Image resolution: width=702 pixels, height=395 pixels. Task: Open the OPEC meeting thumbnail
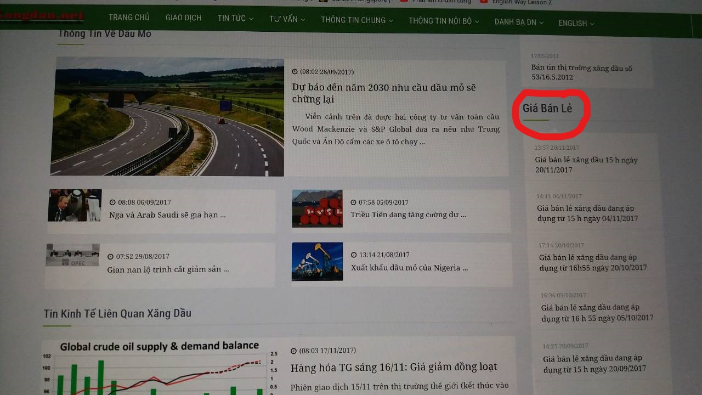tap(72, 255)
